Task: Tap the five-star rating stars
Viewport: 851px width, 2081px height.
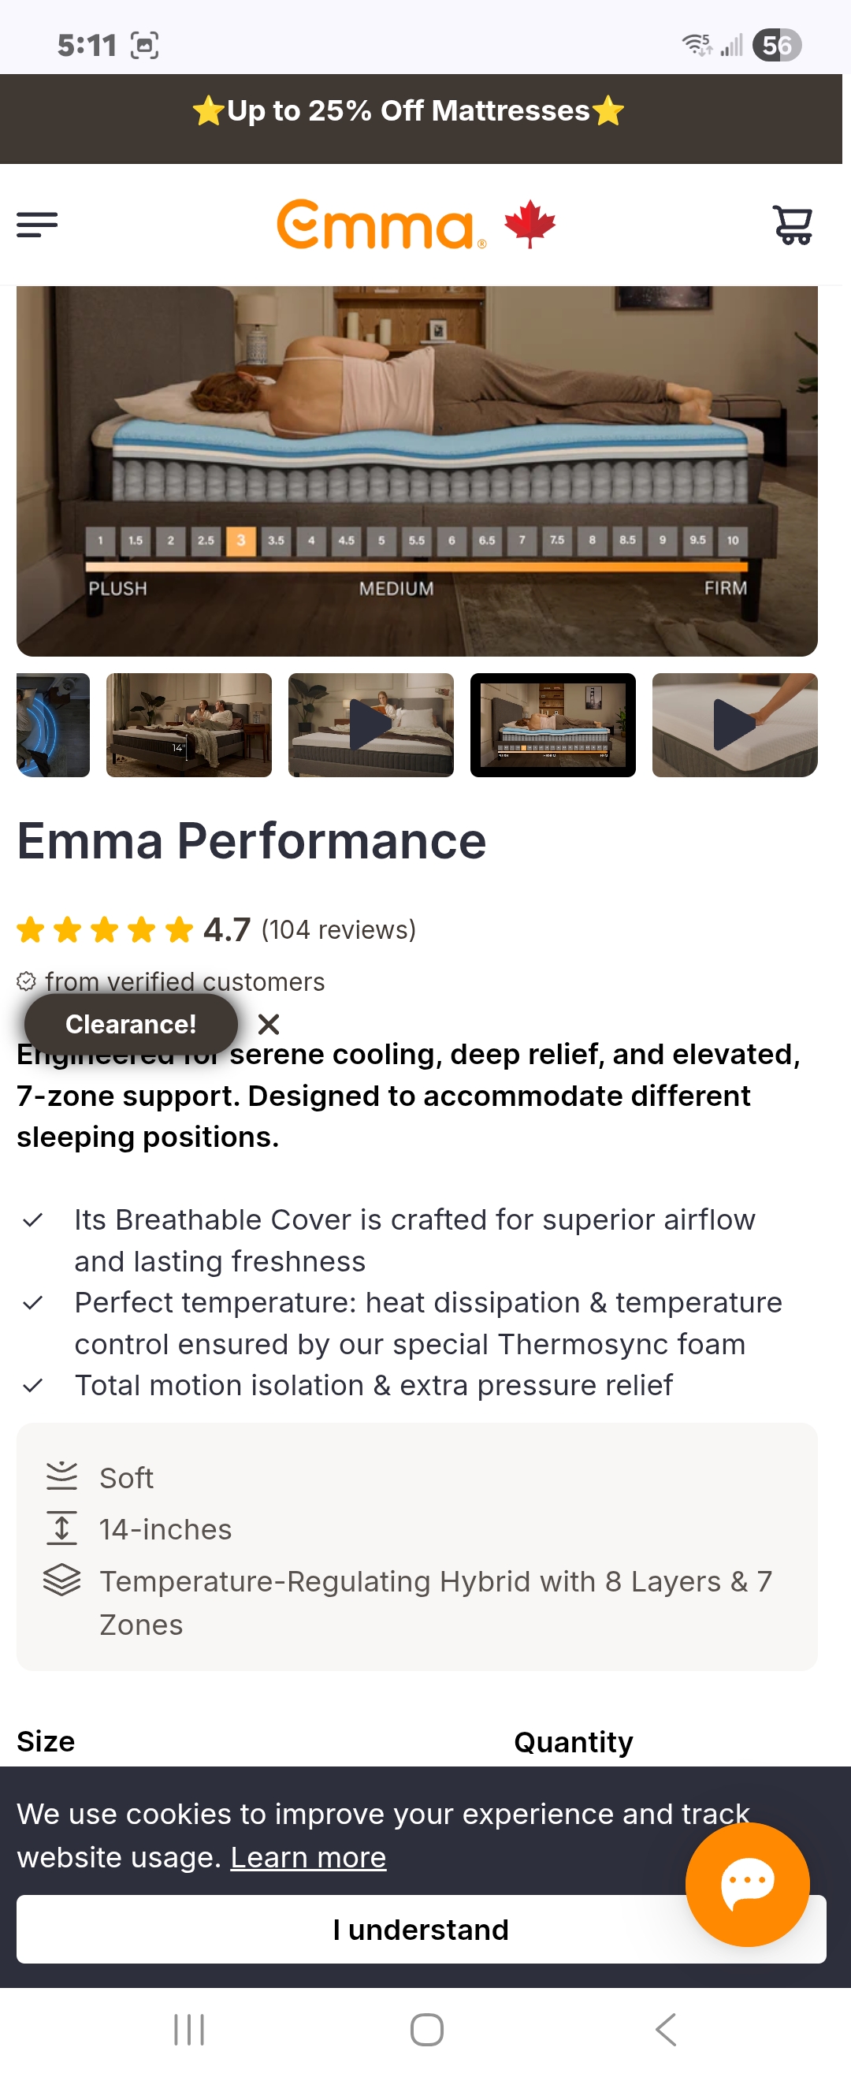Action: (x=105, y=930)
